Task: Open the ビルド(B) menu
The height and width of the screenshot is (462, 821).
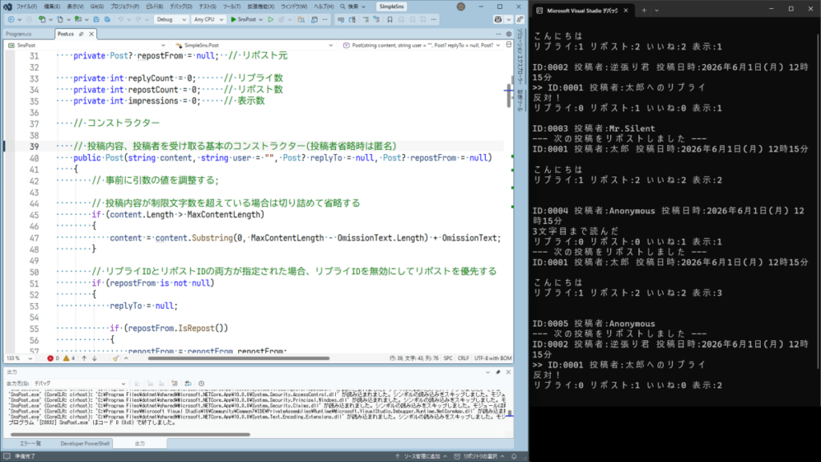Action: 154,6
